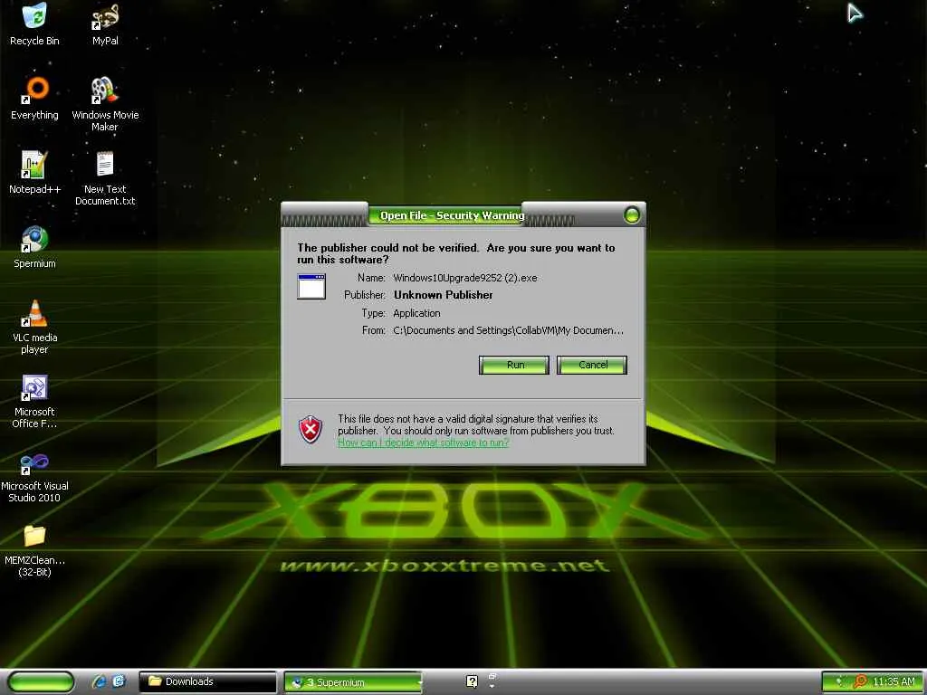The width and height of the screenshot is (927, 695).
Task: Select the Everything search shortcut
Action: 34,98
